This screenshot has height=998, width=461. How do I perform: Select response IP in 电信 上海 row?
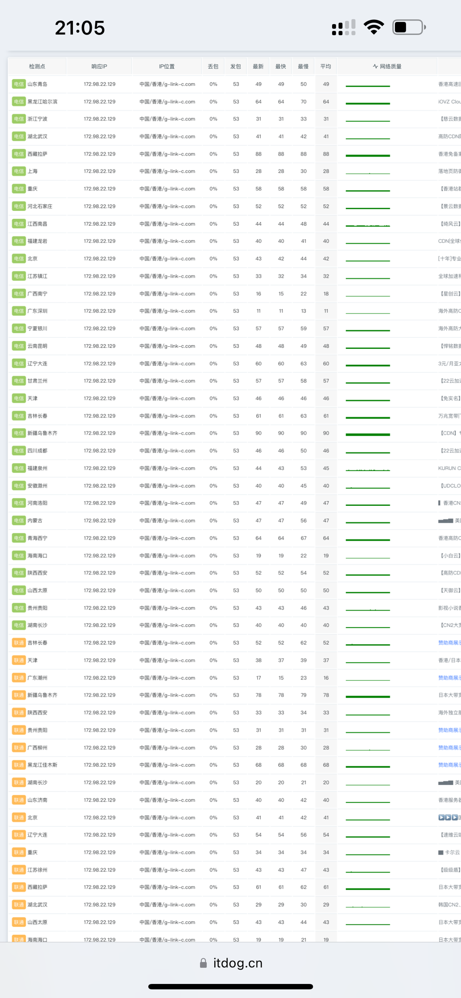[99, 171]
